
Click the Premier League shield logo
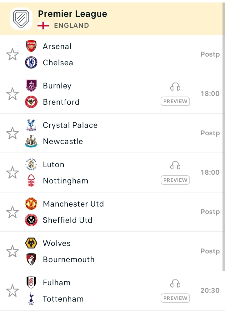click(21, 19)
